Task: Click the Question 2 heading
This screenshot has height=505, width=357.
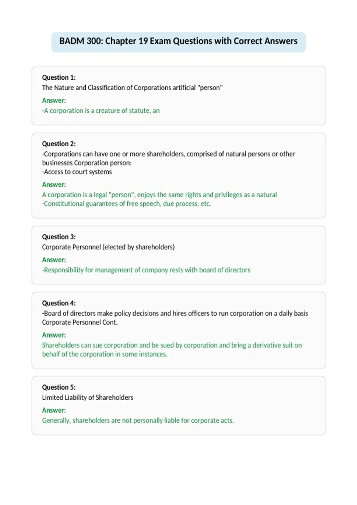Action: (x=59, y=144)
